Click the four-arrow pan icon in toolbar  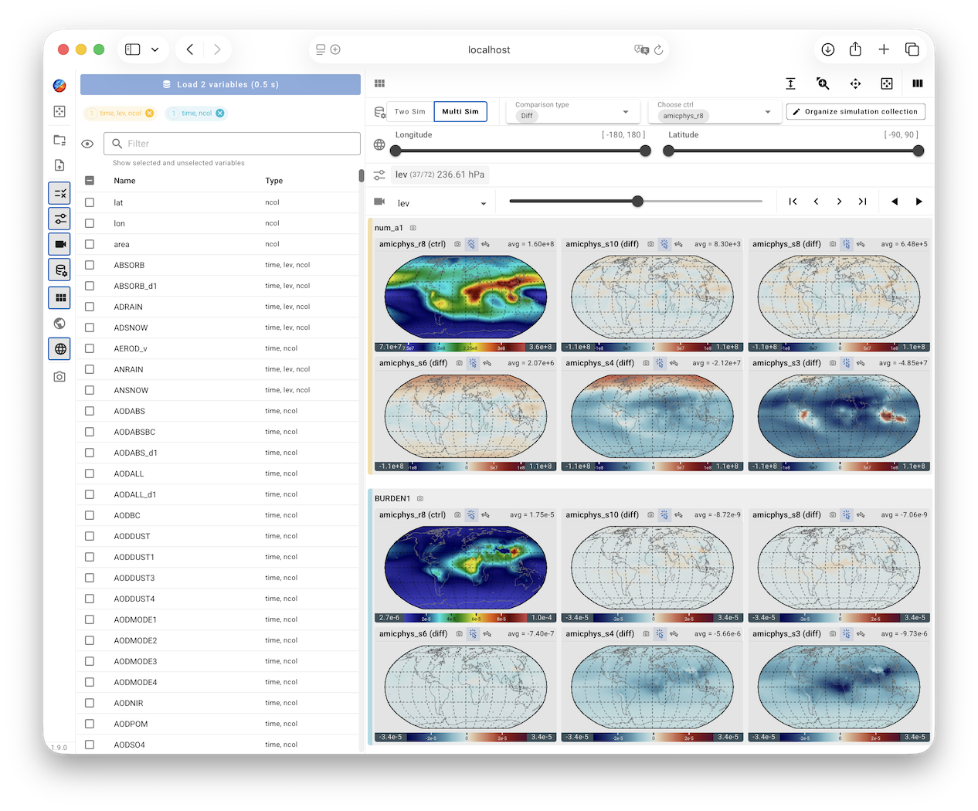point(855,83)
